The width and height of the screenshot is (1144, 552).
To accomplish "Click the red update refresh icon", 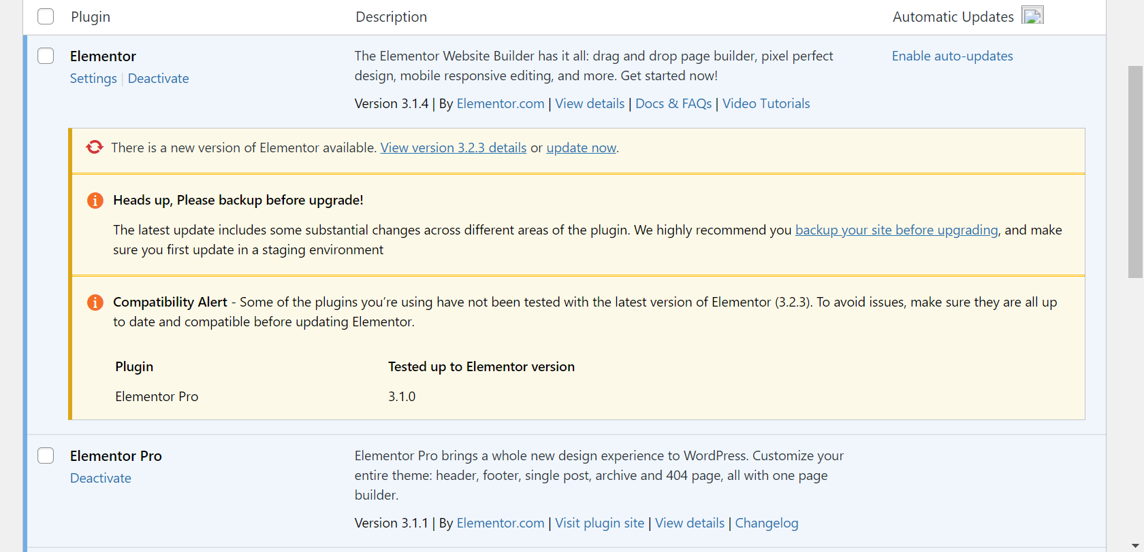I will [95, 147].
